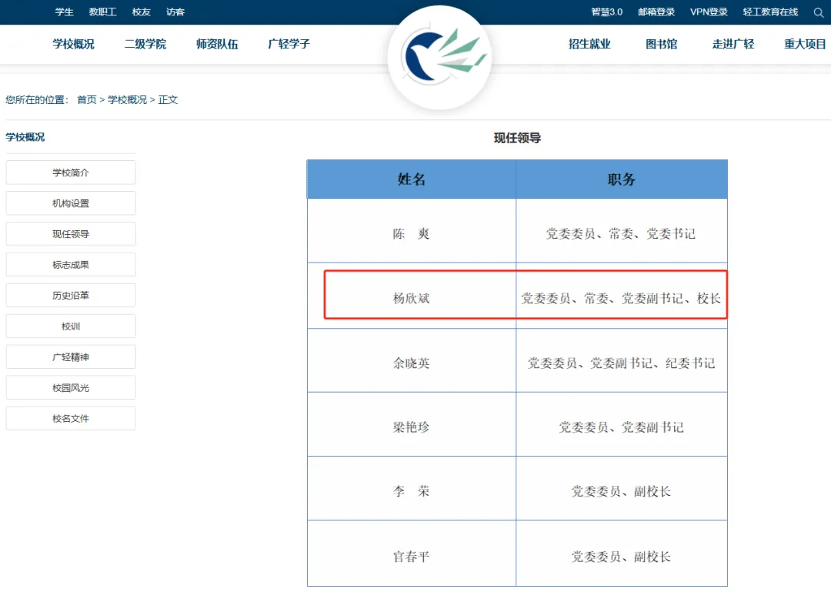The image size is (831, 599).
Task: Select 现任领导 sidebar entry
Action: 71,234
